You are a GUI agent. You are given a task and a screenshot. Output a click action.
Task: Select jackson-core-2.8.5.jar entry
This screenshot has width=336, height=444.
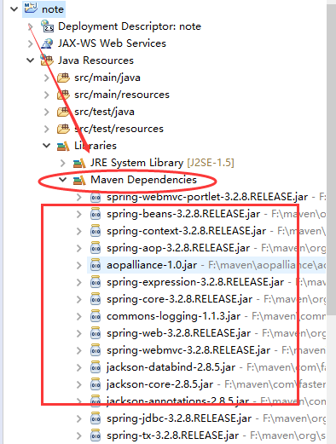coord(159,384)
